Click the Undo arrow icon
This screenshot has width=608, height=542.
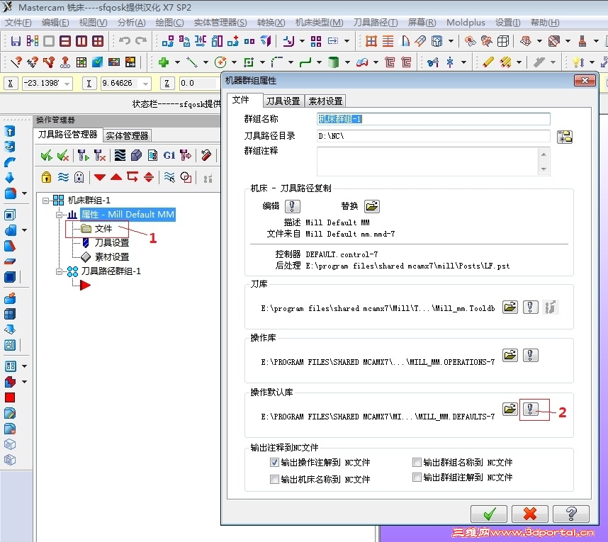[x=125, y=40]
